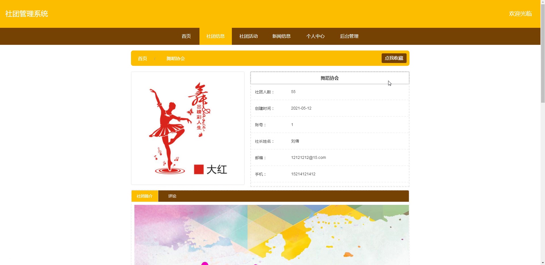The image size is (545, 265).
Task: Click the 舞蹈协会 breadcrumb item
Action: tap(176, 58)
